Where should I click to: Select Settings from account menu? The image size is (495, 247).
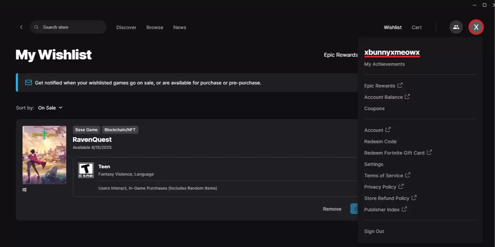[374, 164]
